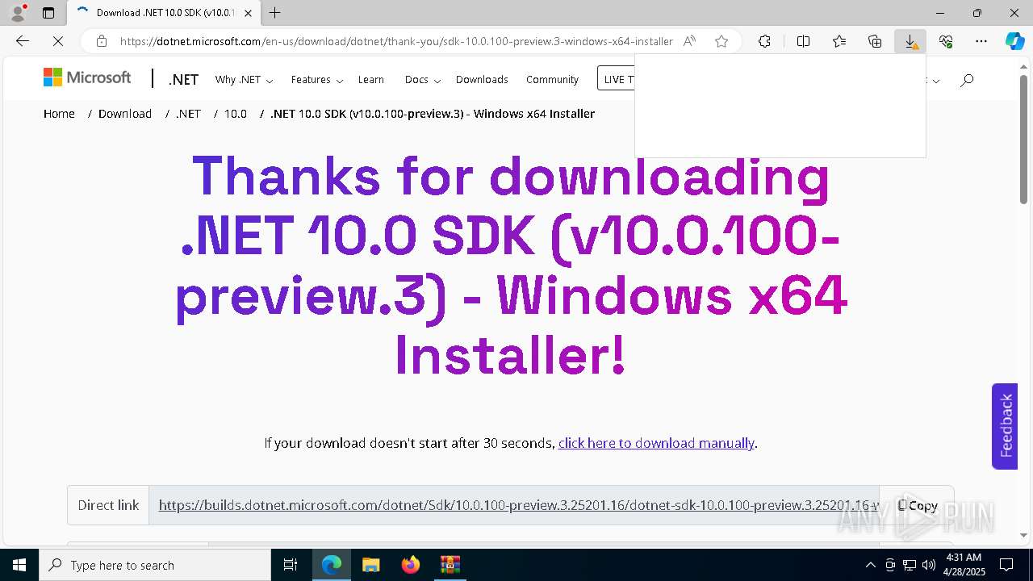Expand Docs menu
Image resolution: width=1033 pixels, height=581 pixels.
(423, 80)
